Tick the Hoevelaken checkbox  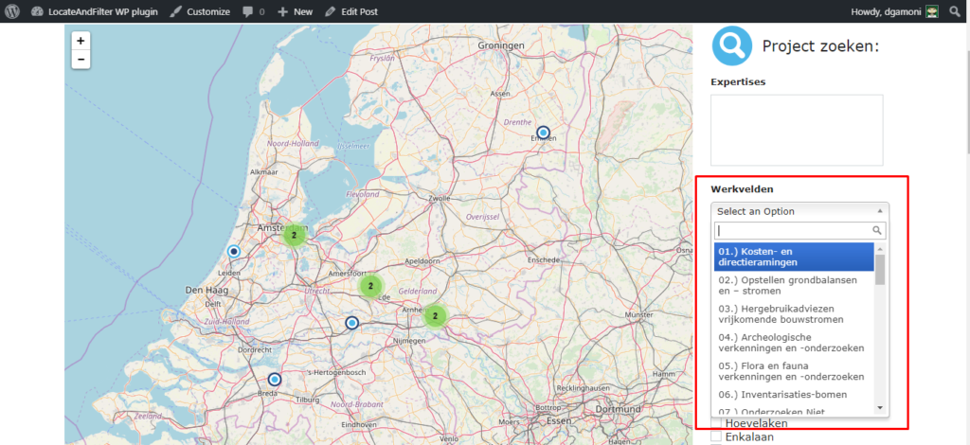(x=716, y=424)
